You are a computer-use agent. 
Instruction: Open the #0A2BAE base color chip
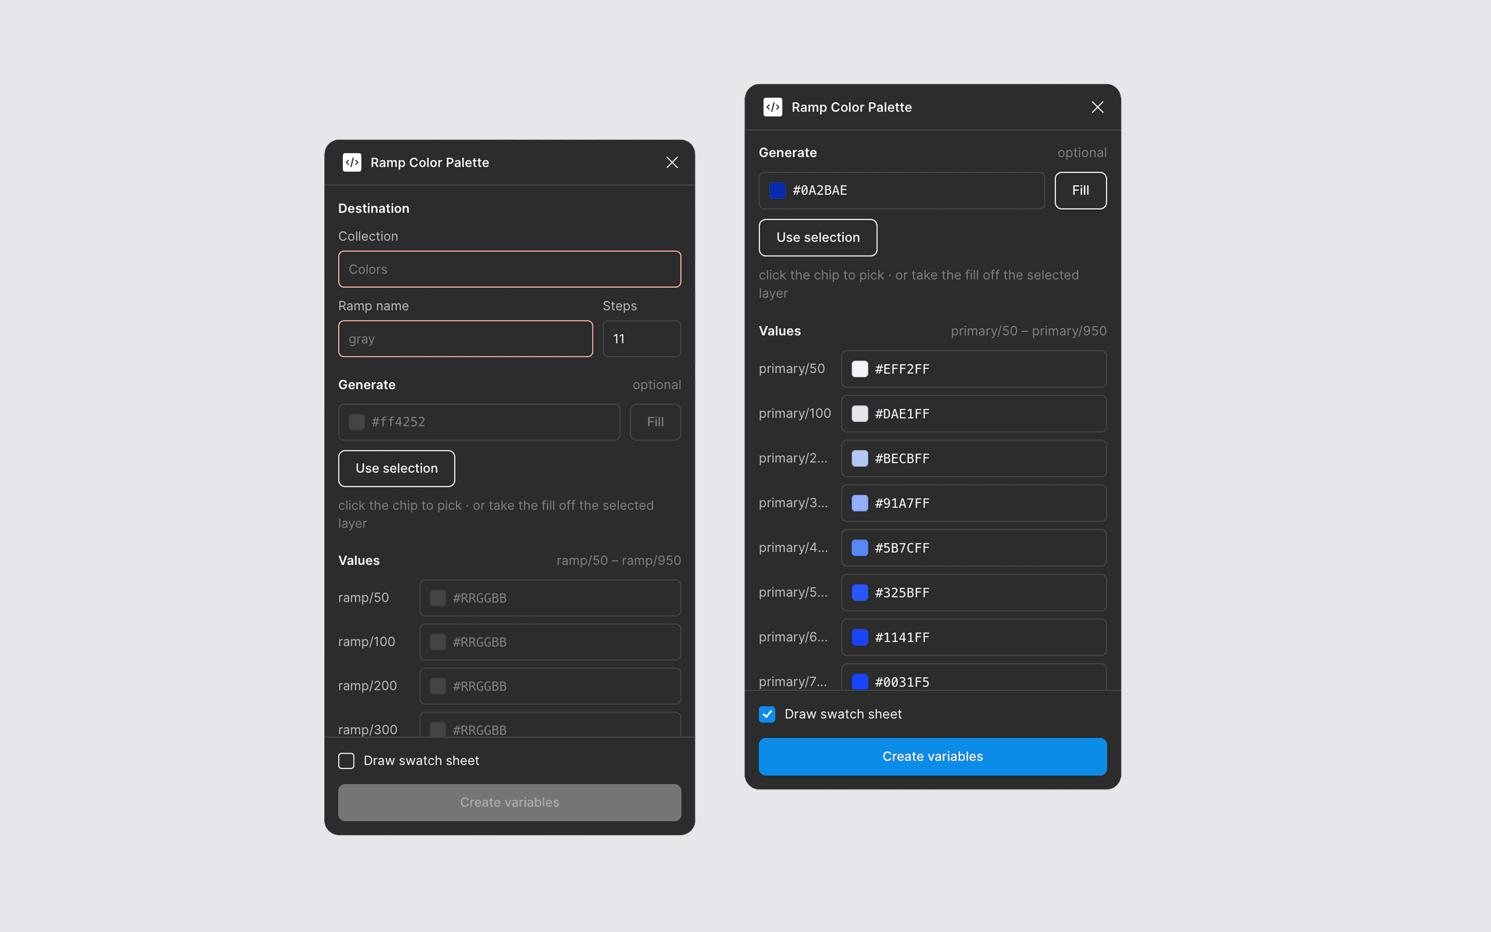[778, 191]
